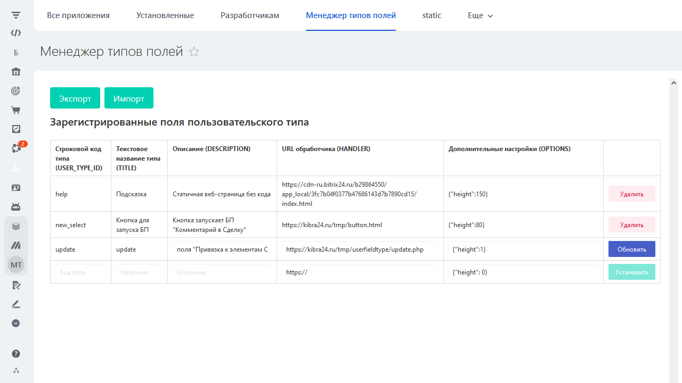Expand the 'Еще' dropdown menu
This screenshot has height=383, width=682.
pyautogui.click(x=480, y=15)
